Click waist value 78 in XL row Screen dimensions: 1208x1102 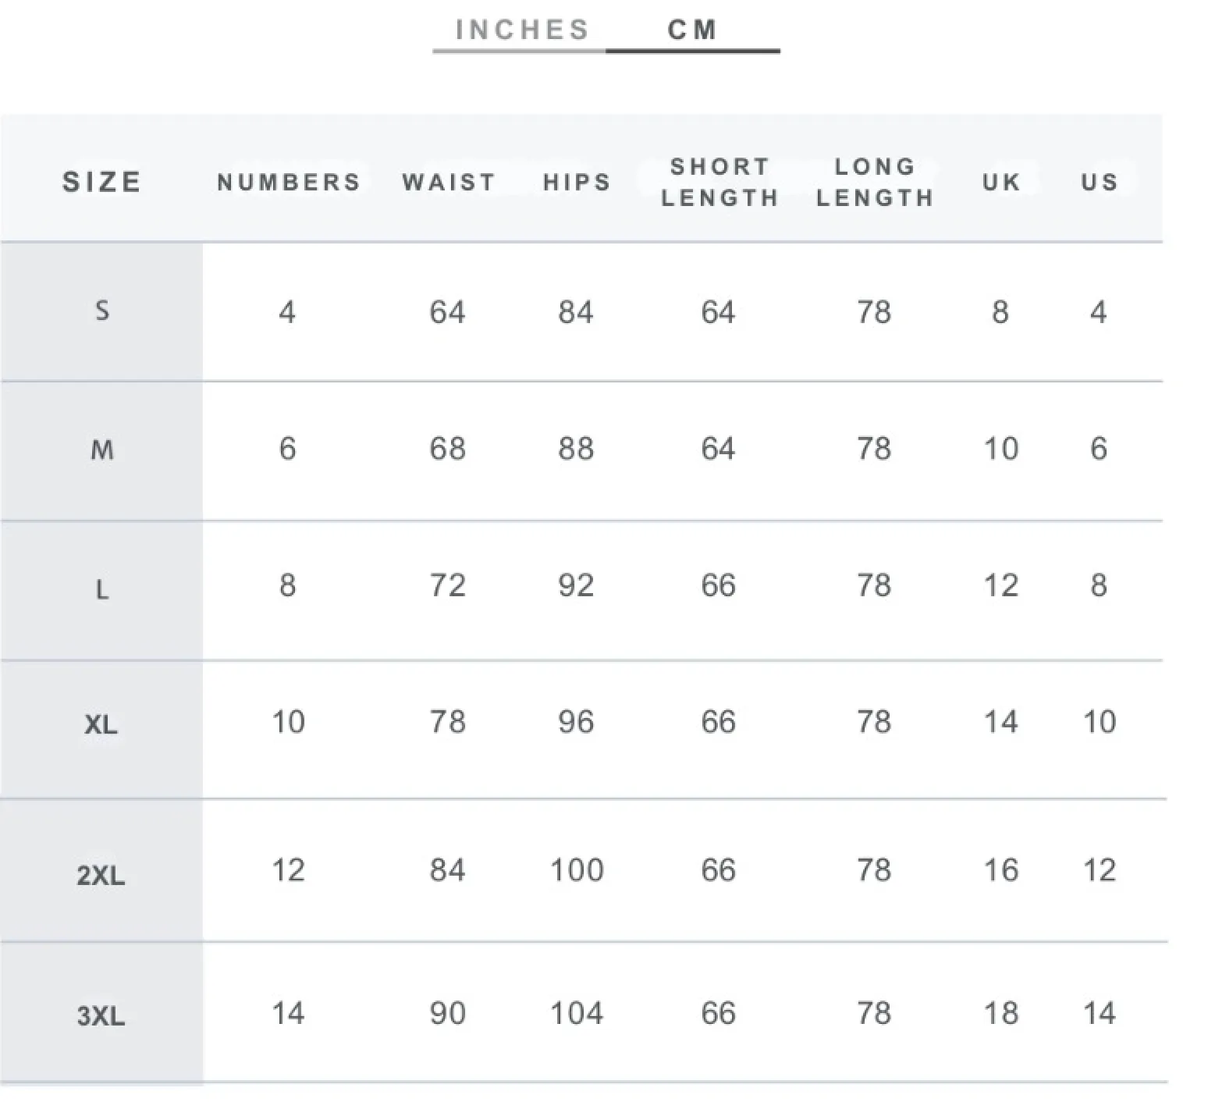[x=448, y=722]
